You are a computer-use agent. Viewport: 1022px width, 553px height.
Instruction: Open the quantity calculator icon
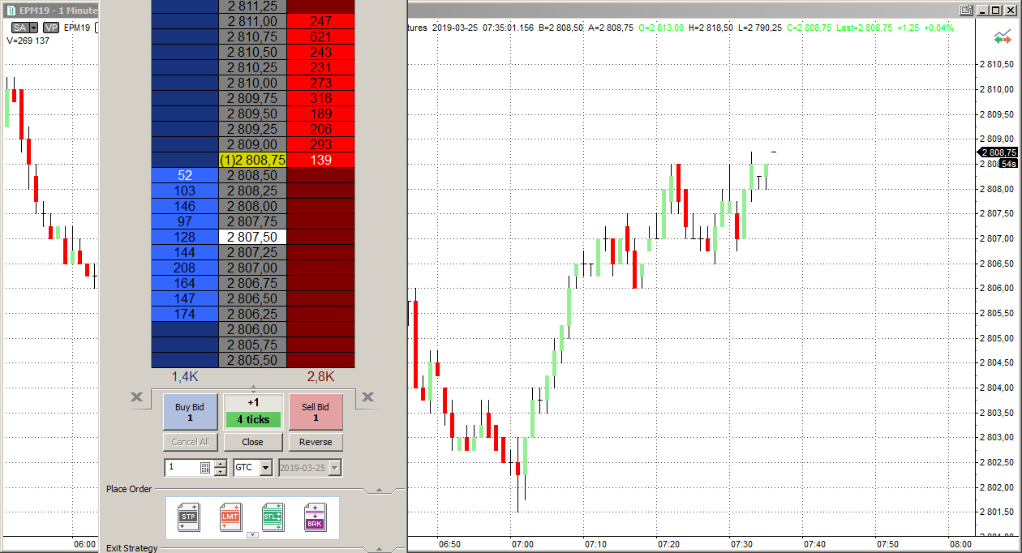click(x=205, y=468)
